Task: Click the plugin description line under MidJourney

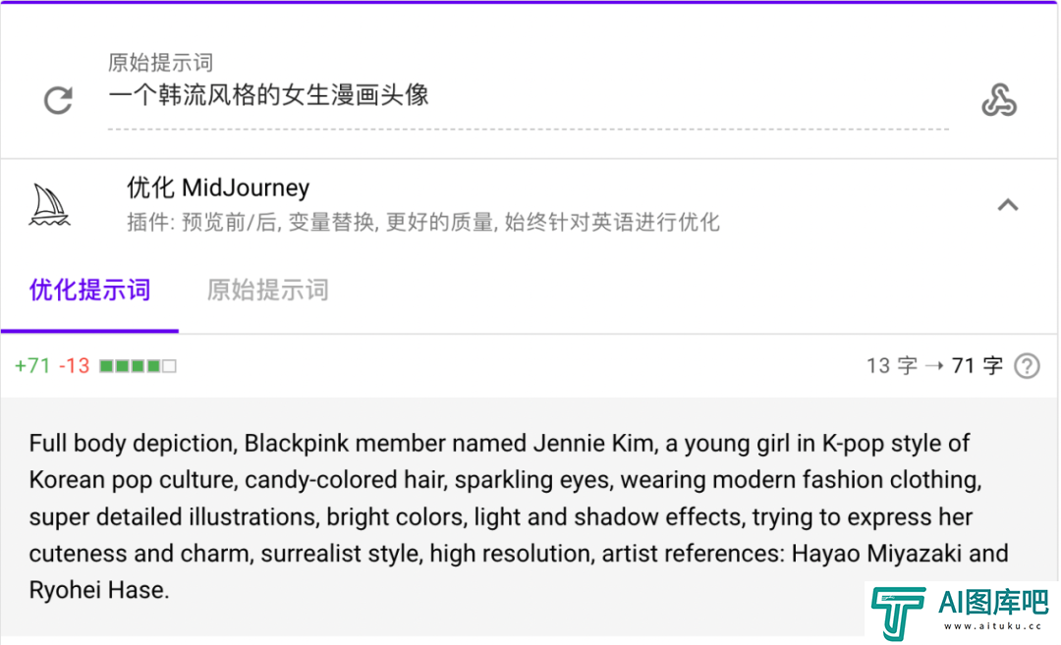Action: (x=422, y=222)
